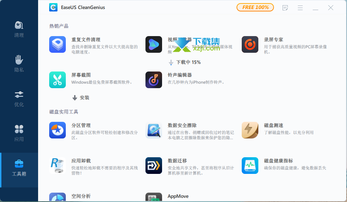Launch the 应用卸载 uninstaller icon
The width and height of the screenshot is (347, 202).
click(x=57, y=166)
